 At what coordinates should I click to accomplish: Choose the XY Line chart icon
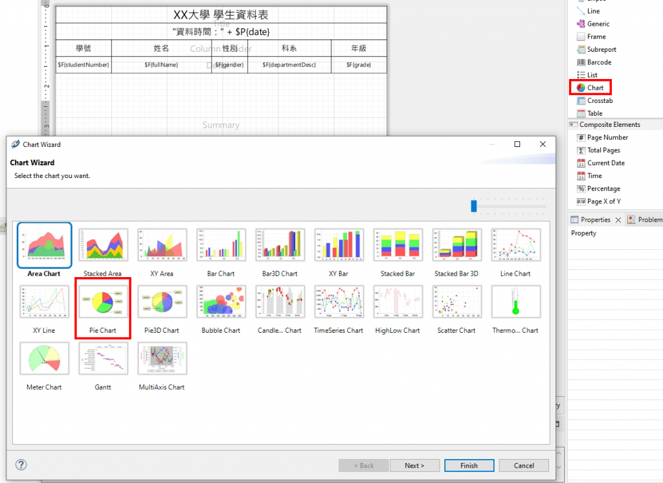45,302
